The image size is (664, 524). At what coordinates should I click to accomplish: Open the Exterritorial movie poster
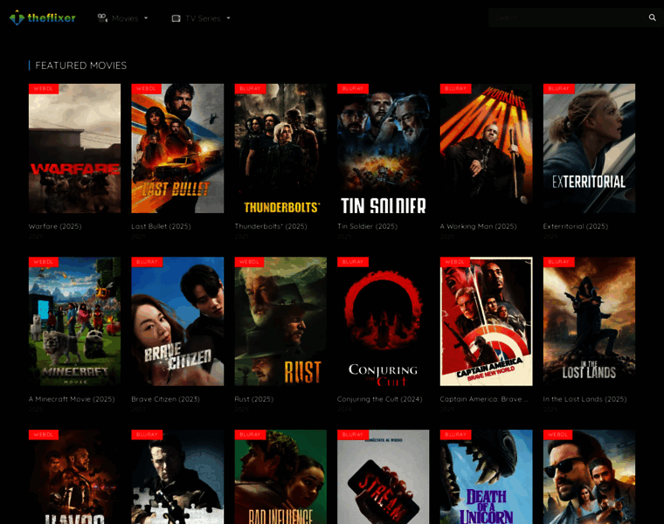589,148
